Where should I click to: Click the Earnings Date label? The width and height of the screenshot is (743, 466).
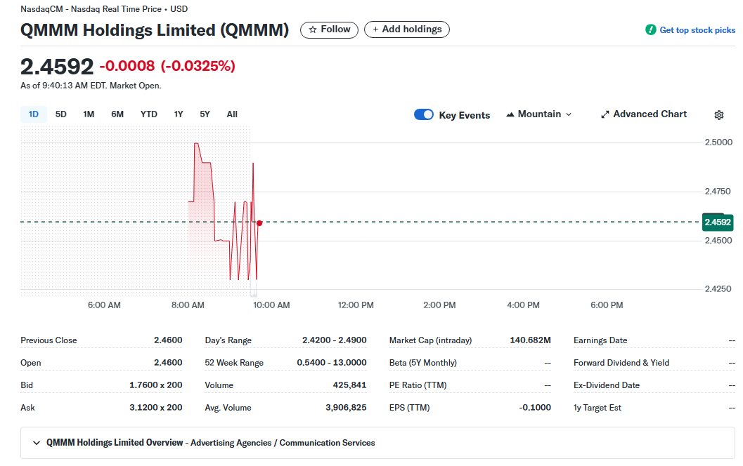pos(600,340)
